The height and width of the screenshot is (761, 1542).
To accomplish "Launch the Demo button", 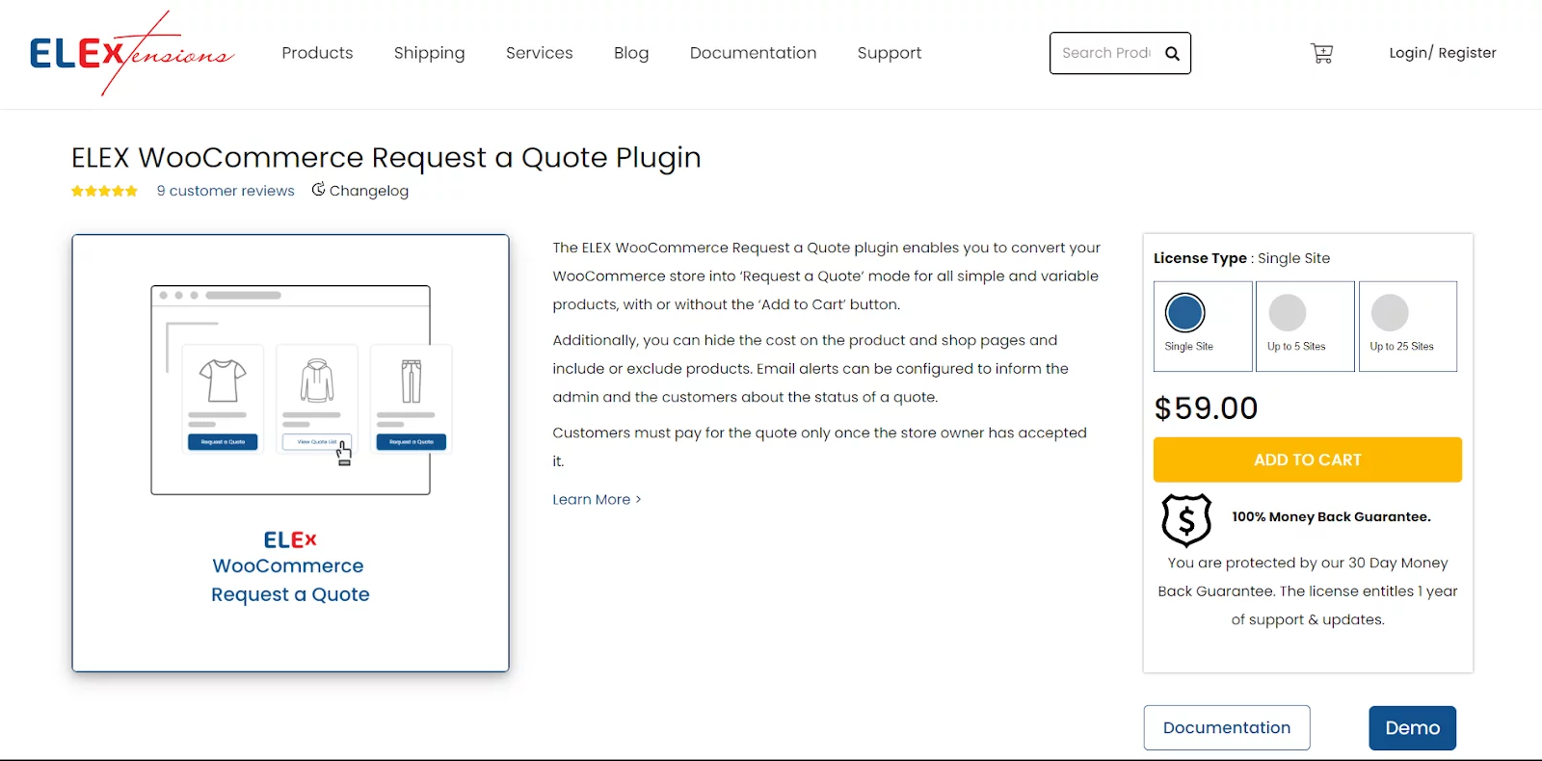I will click(x=1413, y=728).
